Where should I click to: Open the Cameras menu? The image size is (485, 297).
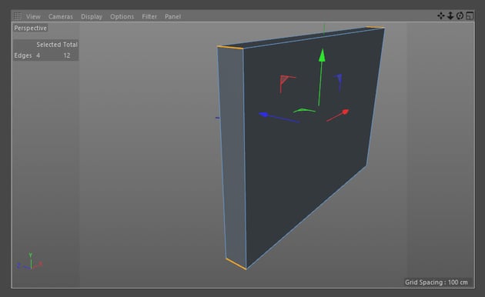60,16
